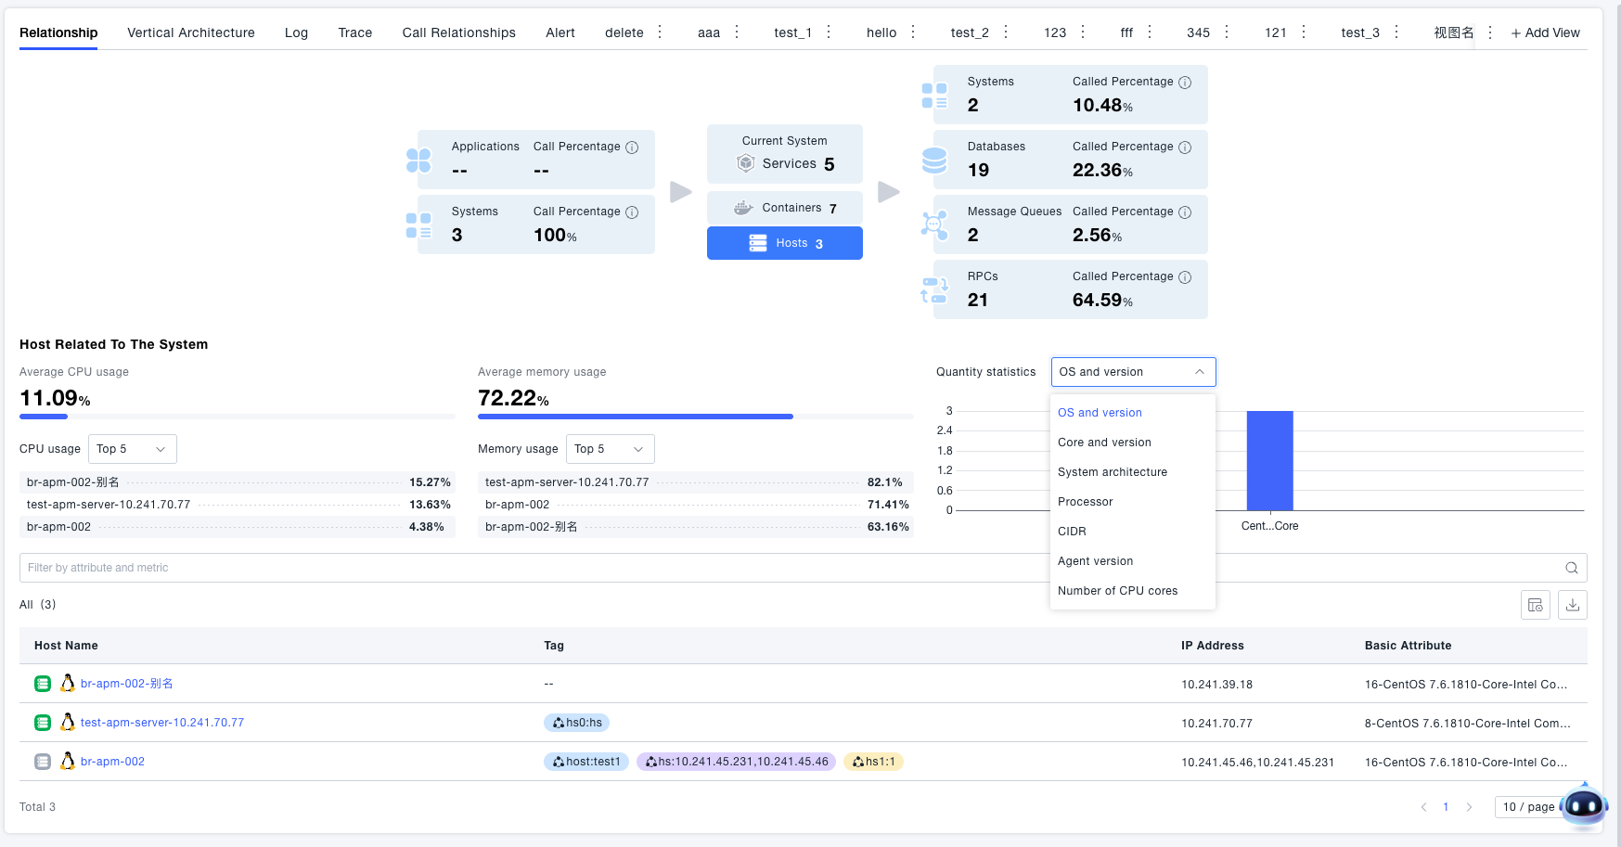
Task: Click info icon beside RPCs Called Percentage
Action: pyautogui.click(x=1185, y=277)
